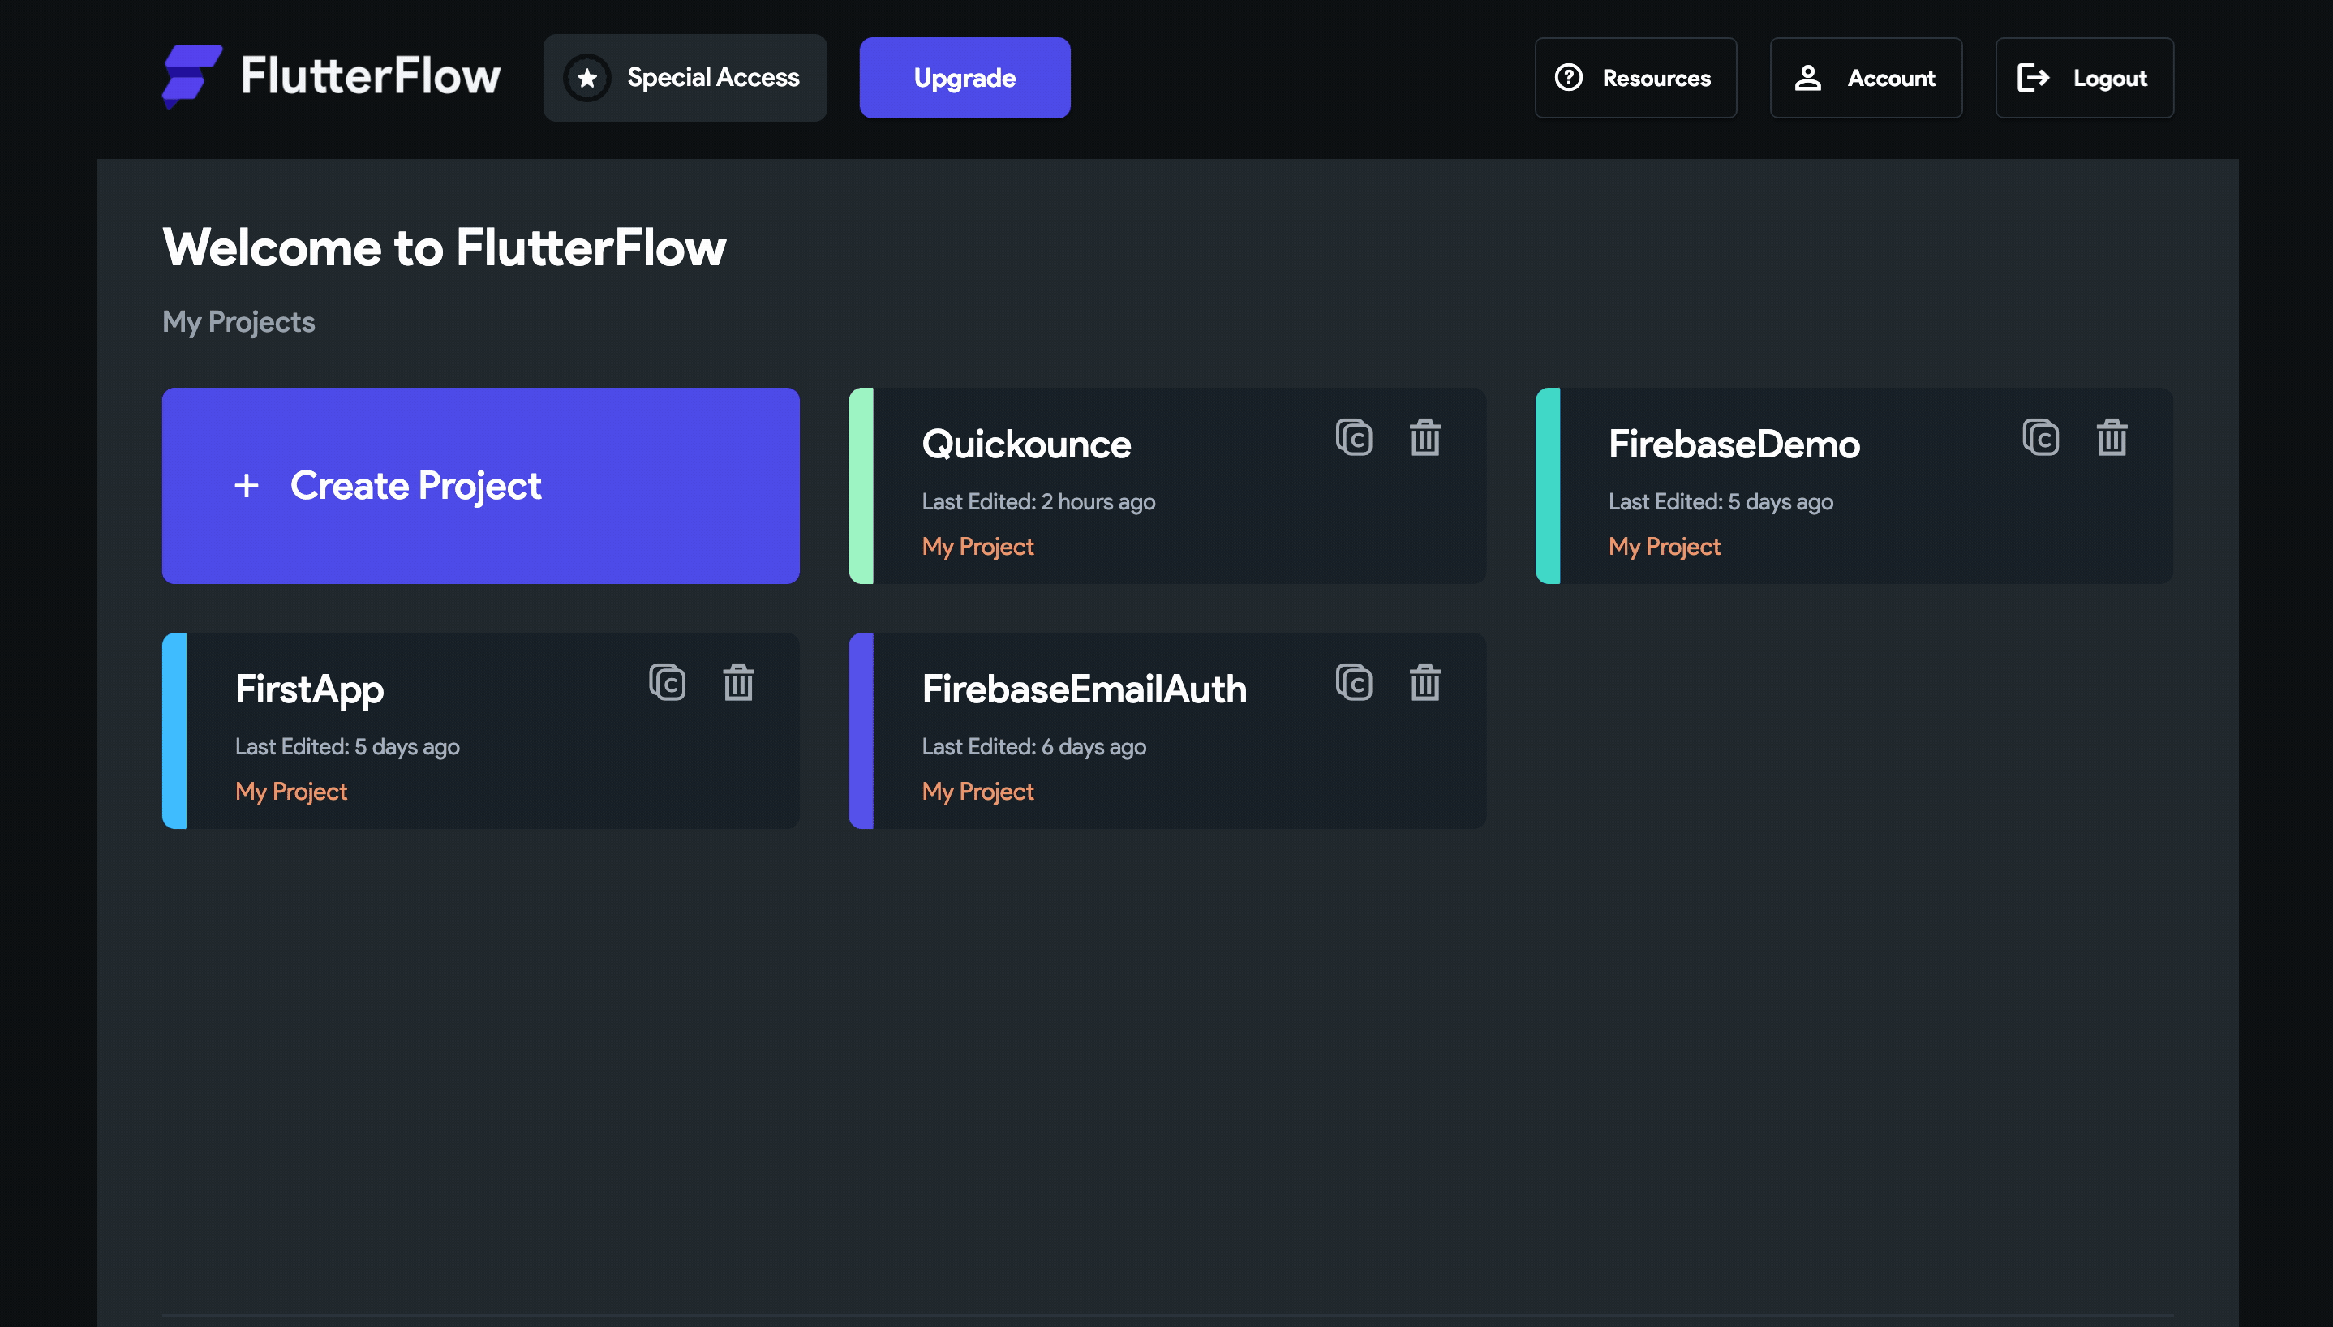
Task: Open the Special Access button
Action: tap(685, 78)
